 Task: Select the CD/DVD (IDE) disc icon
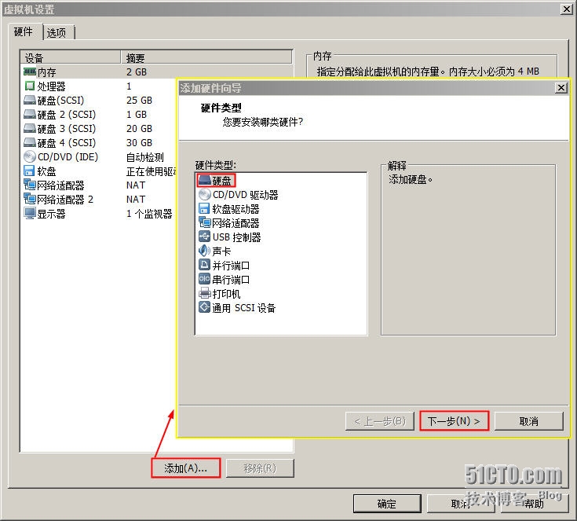coord(30,156)
